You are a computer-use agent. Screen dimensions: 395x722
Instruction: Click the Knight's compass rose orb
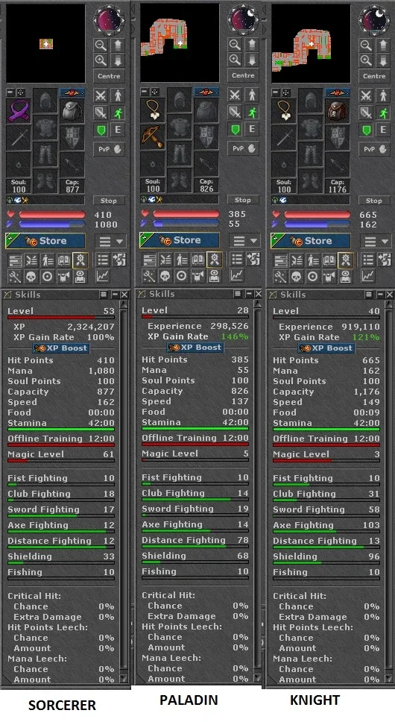[373, 20]
